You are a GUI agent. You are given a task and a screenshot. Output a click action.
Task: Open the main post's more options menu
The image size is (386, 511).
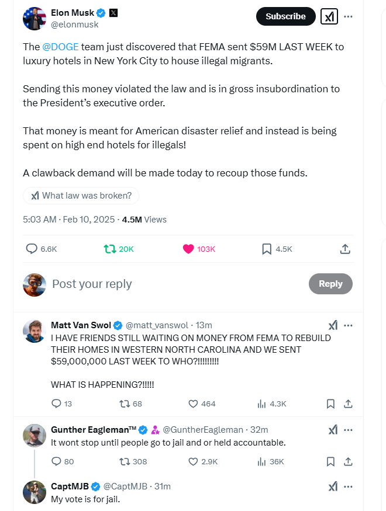coord(348,16)
